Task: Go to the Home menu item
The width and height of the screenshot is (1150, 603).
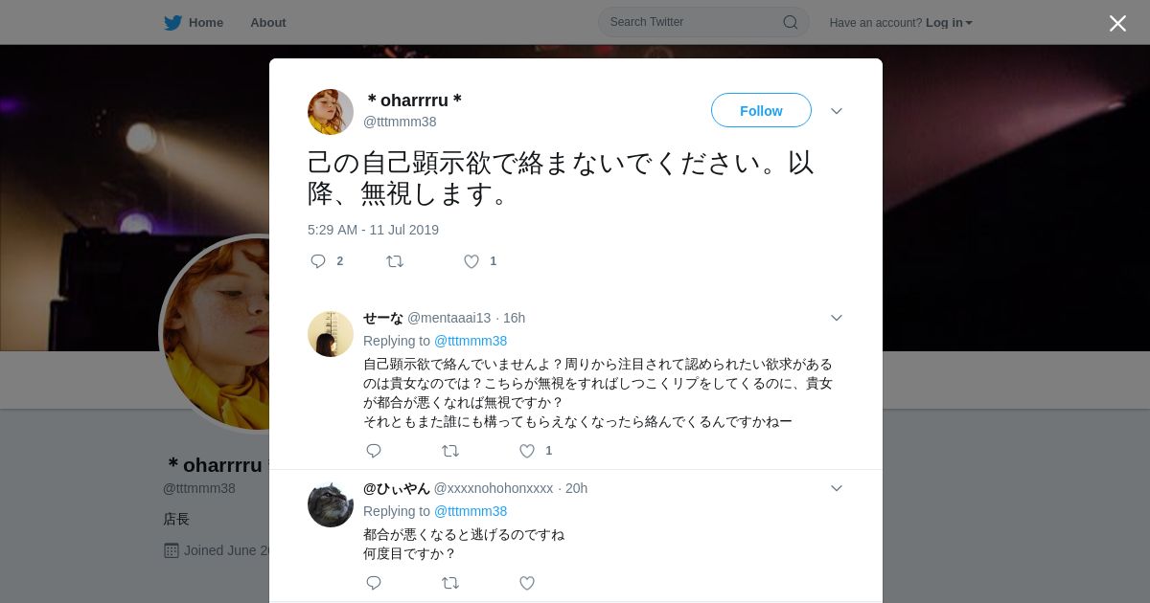Action: (x=206, y=22)
